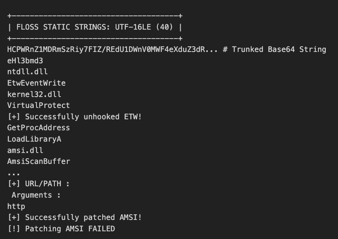
Task: Select the 'Arguments :' text
Action: tap(36, 195)
